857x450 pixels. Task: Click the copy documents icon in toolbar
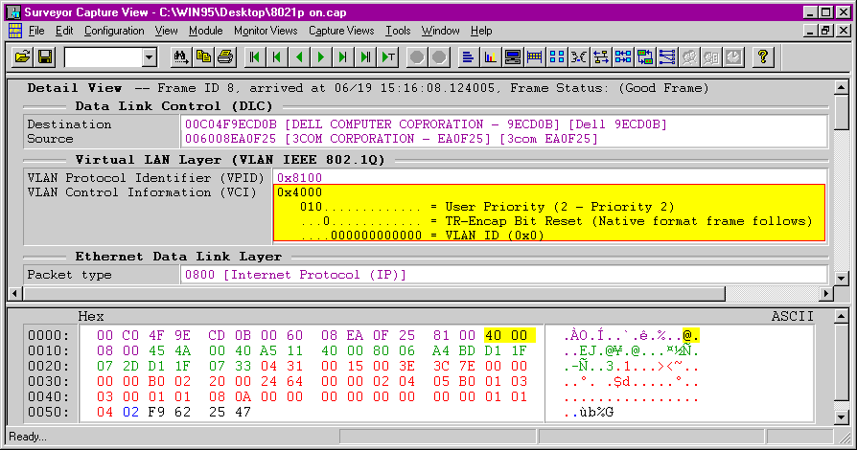pos(203,57)
